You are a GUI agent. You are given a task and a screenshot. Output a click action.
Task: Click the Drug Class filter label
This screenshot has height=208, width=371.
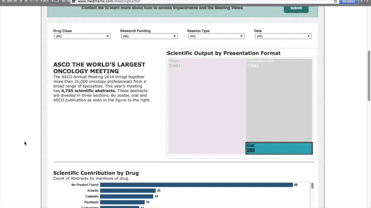(62, 31)
